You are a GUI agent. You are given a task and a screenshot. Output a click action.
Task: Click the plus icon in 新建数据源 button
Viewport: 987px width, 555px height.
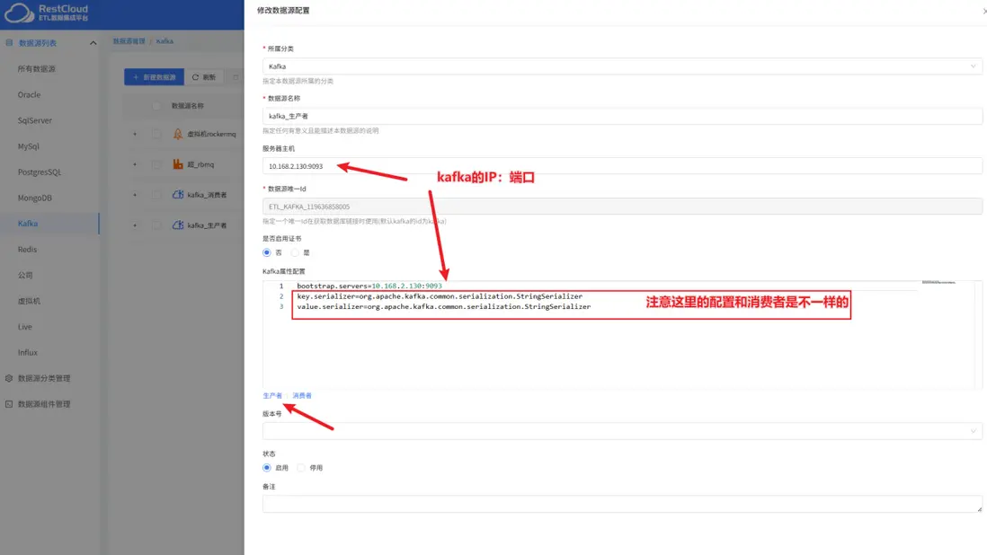click(136, 77)
